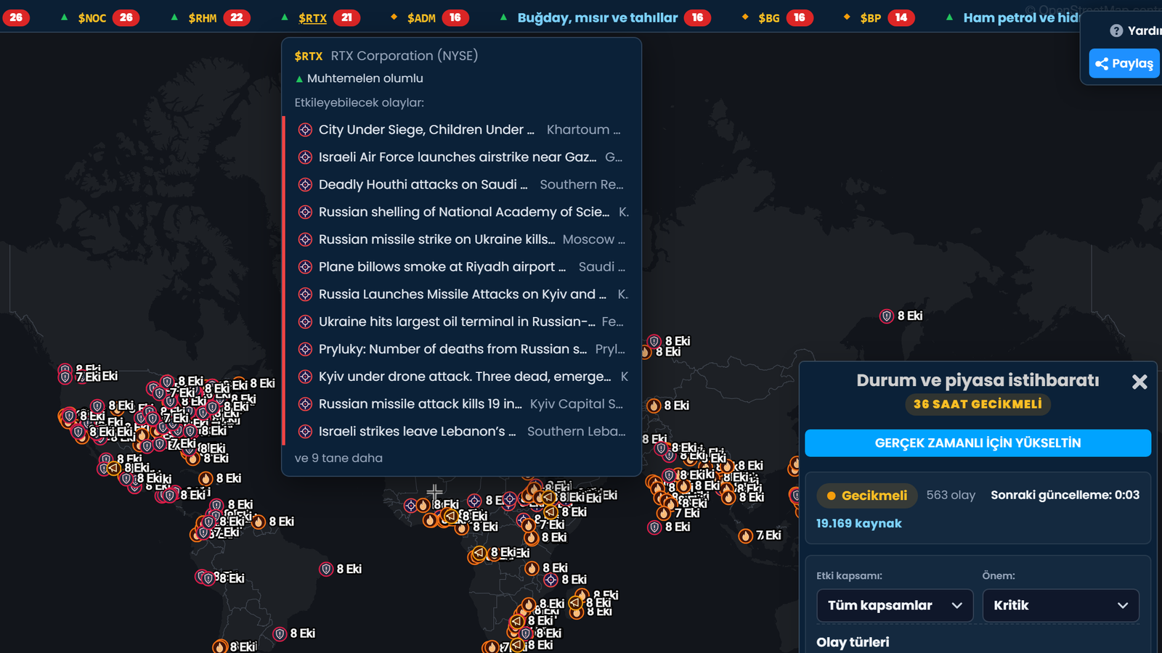Click the Paylaş share button

tap(1124, 63)
